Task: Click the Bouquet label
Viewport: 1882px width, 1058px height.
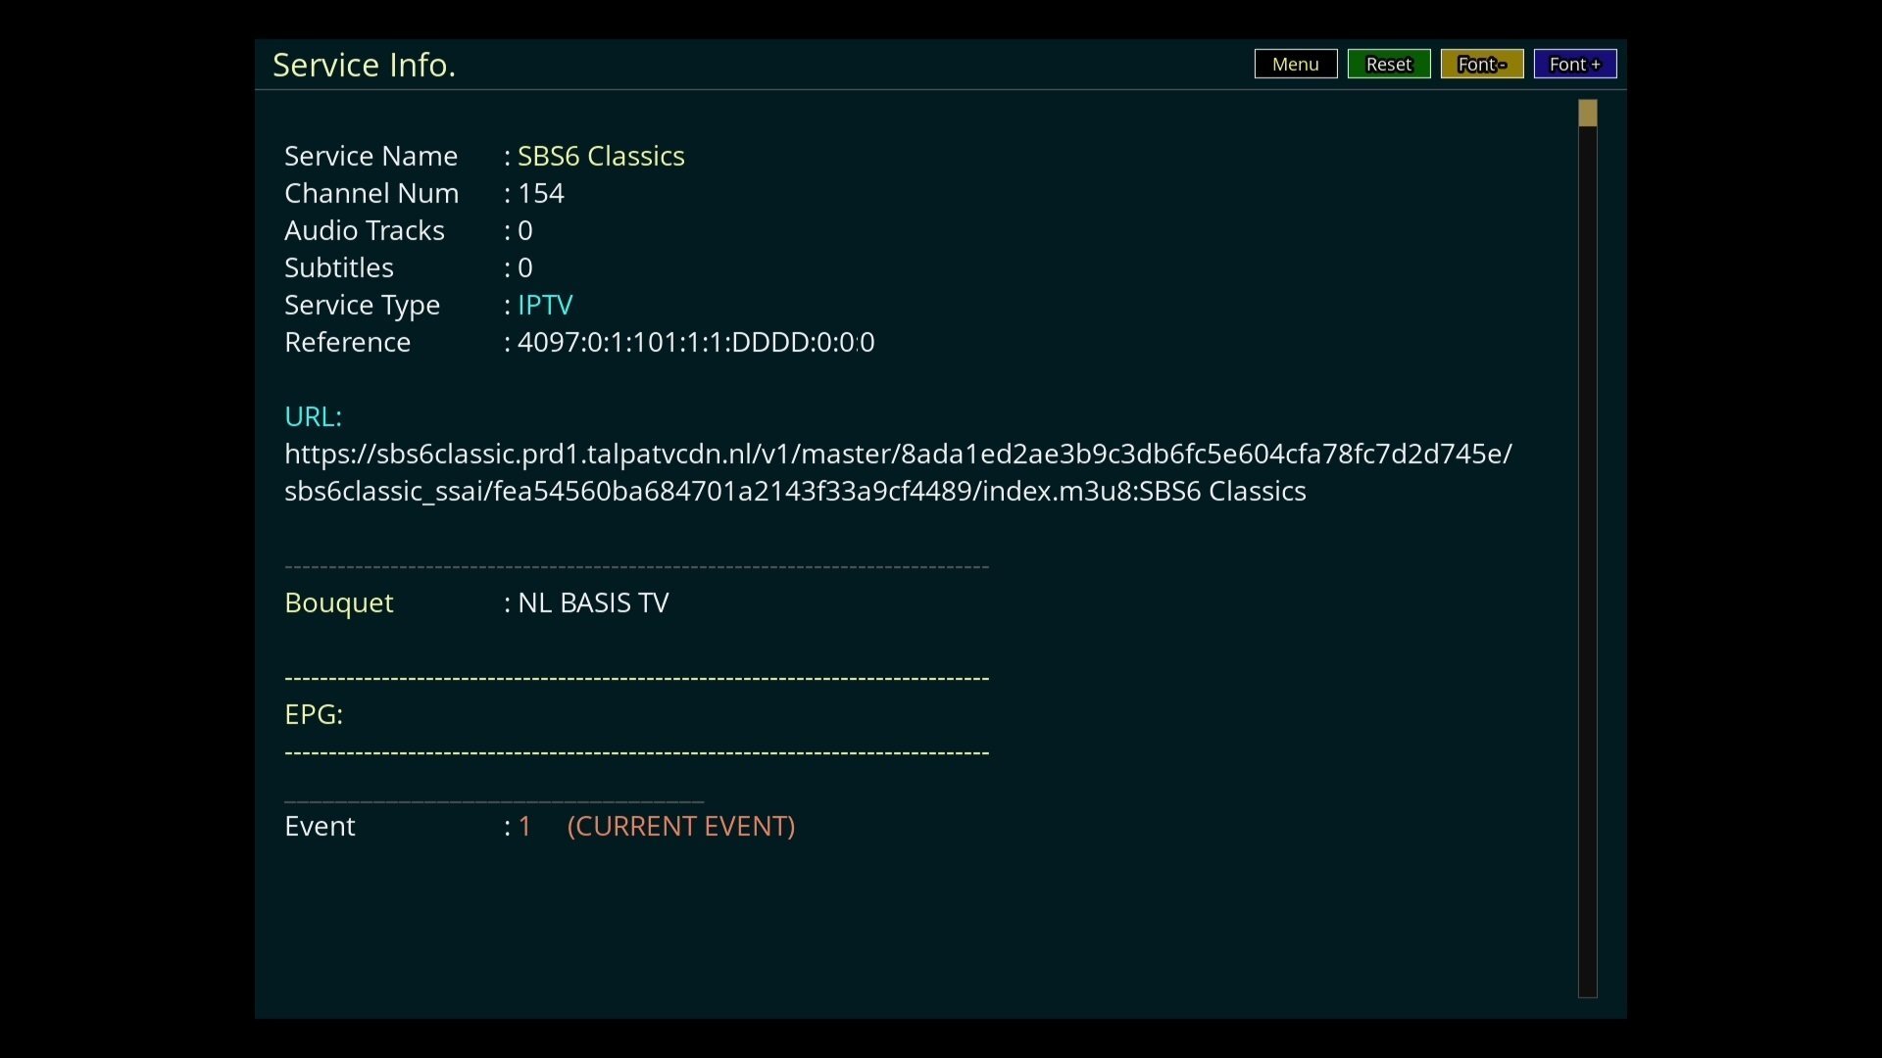Action: pos(338,603)
